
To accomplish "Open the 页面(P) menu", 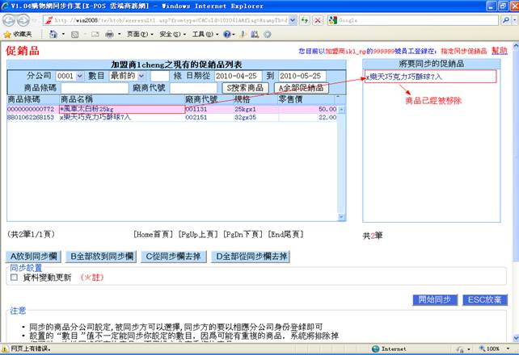I will click(139, 35).
